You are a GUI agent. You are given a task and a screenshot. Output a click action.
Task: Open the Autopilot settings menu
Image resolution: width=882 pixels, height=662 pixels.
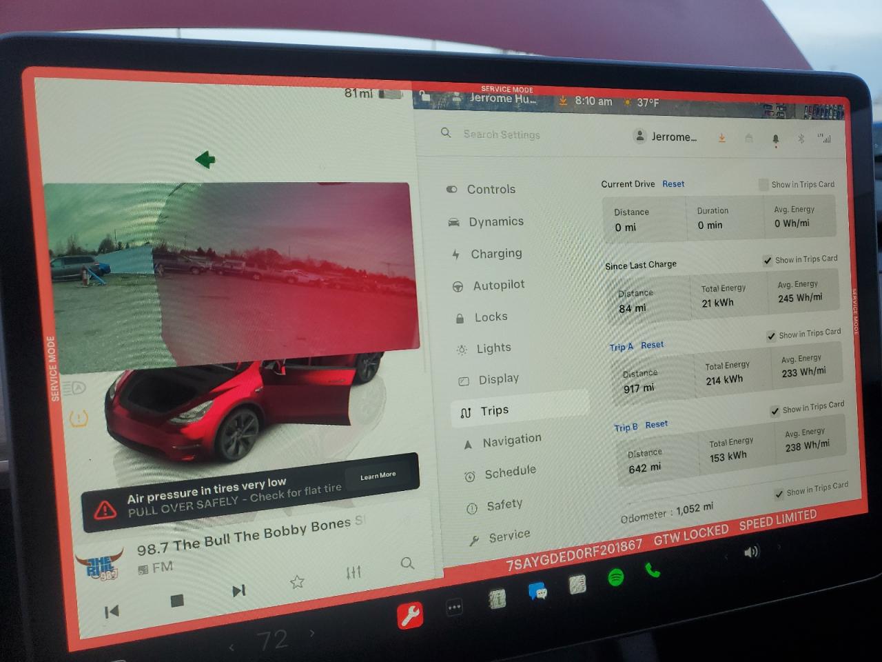[x=489, y=285]
